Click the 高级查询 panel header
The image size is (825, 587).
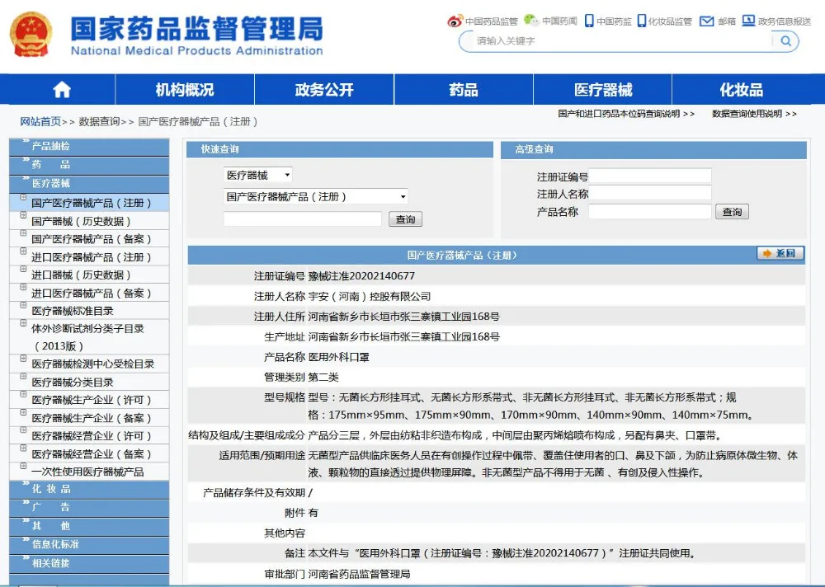pos(653,149)
